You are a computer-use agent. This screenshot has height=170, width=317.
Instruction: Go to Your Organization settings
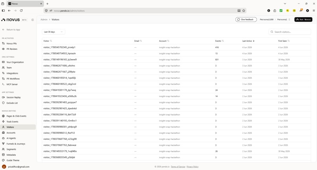click(x=15, y=62)
